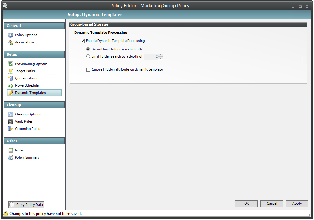Check Ignore Hidden attribute on dynamic template
Screen dimensions: 314x220
click(88, 69)
